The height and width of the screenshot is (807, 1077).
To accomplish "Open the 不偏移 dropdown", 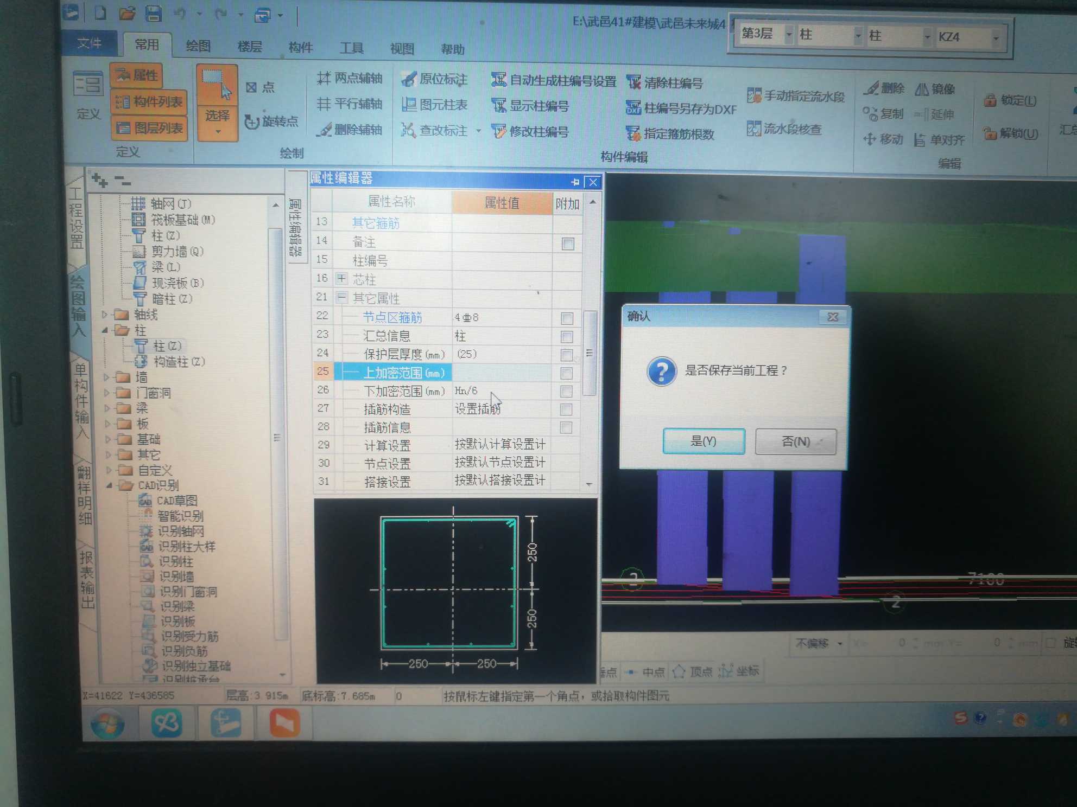I will [840, 644].
